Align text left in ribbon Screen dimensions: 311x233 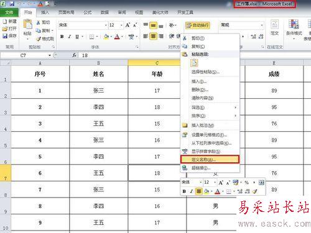[146, 36]
